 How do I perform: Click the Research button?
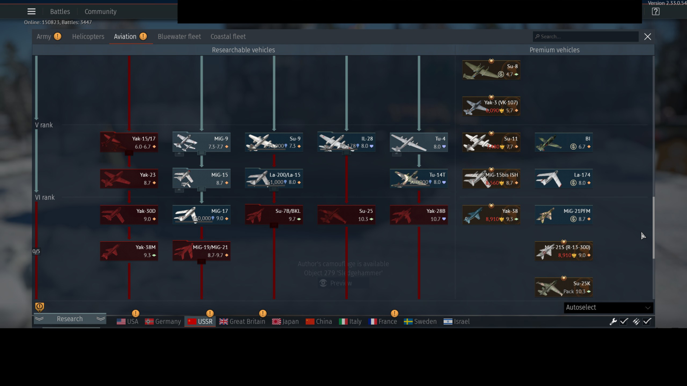70,319
